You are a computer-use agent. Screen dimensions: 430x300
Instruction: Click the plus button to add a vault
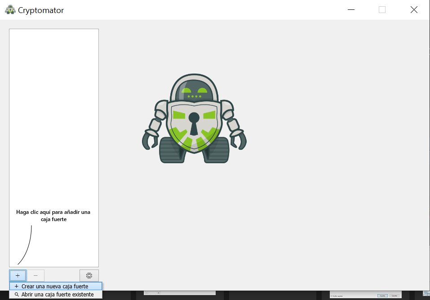coord(18,275)
